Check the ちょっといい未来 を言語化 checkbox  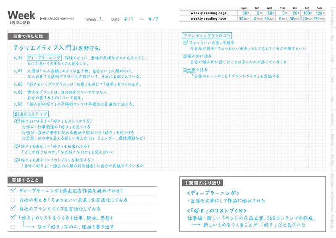coord(13,200)
